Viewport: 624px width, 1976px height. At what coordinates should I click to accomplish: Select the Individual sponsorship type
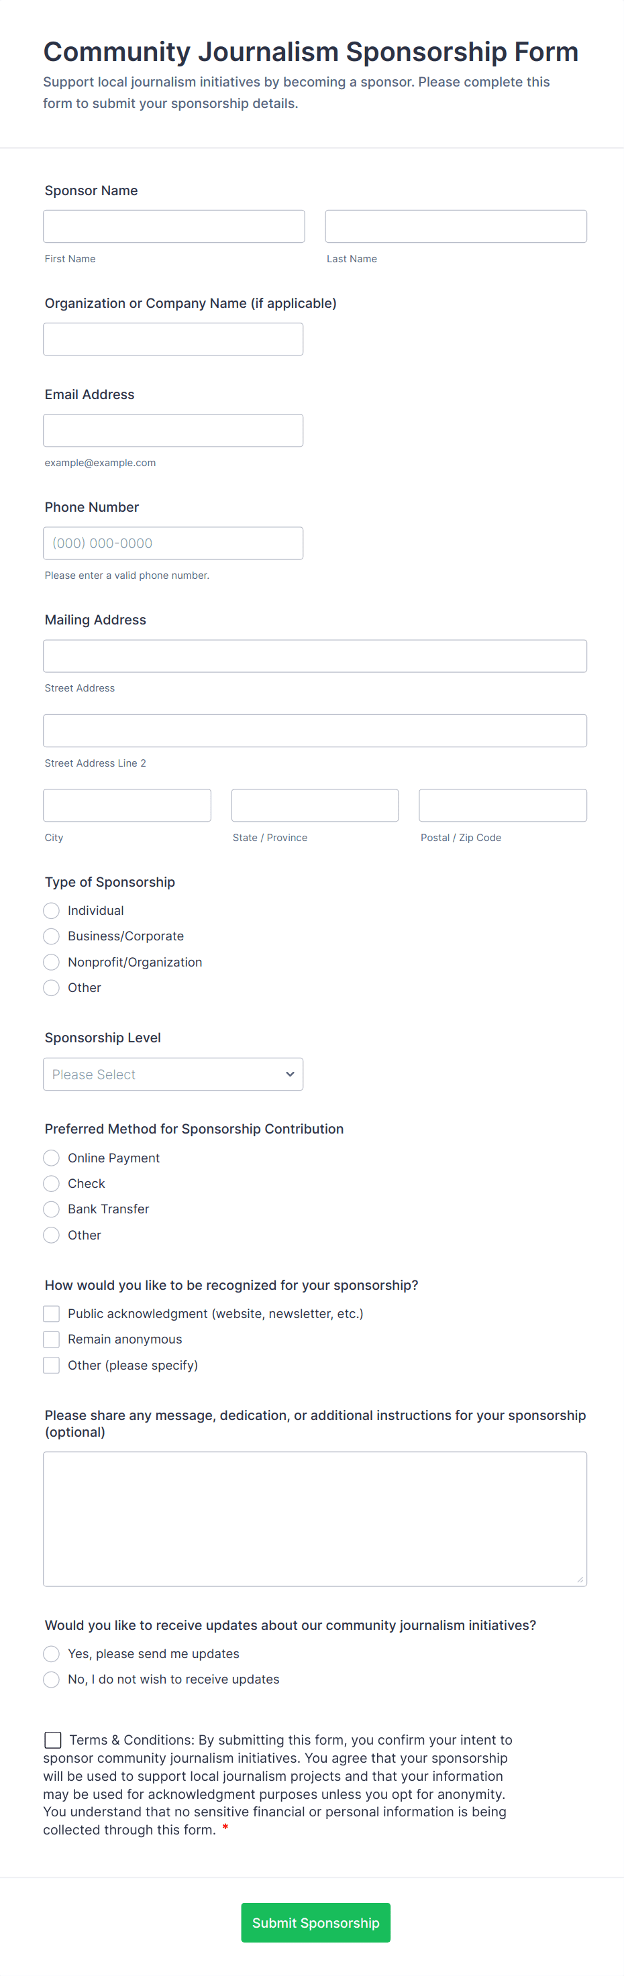coord(52,910)
